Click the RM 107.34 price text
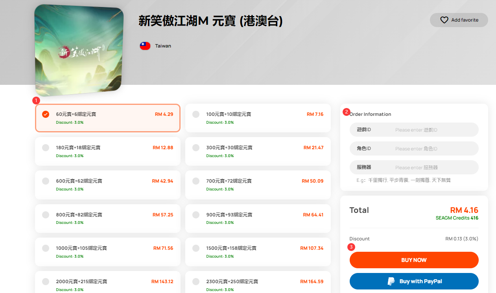Screen dimensions: 496x293 click(312, 248)
